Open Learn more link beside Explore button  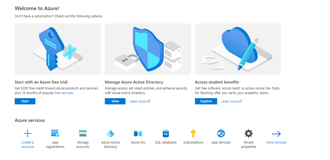tap(232, 101)
